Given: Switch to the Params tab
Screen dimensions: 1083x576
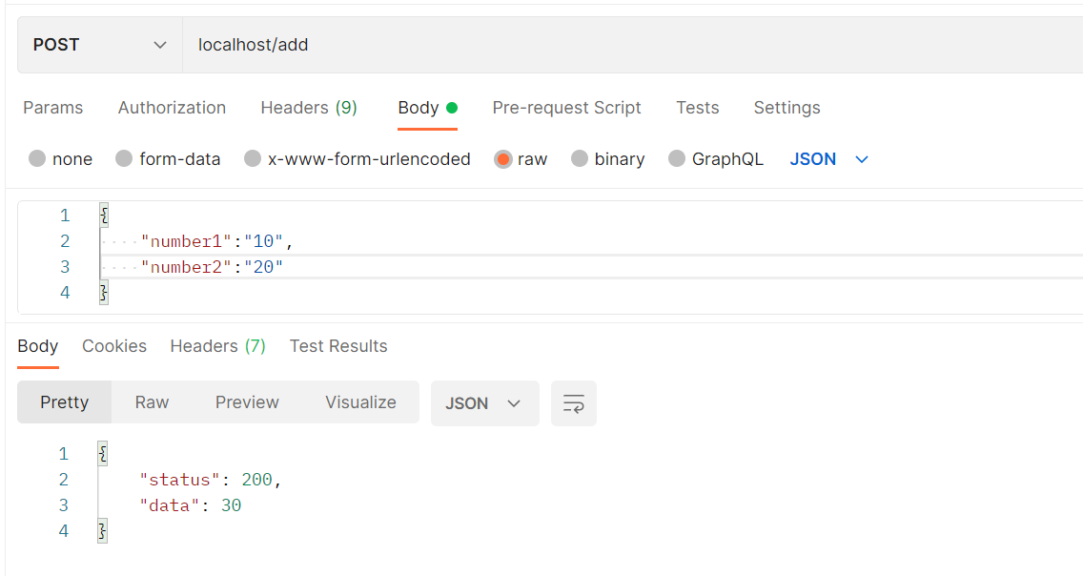Looking at the screenshot, I should [52, 108].
